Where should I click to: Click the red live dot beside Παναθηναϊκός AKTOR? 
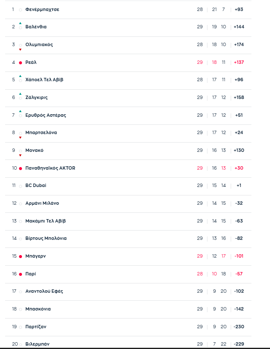pos(20,168)
